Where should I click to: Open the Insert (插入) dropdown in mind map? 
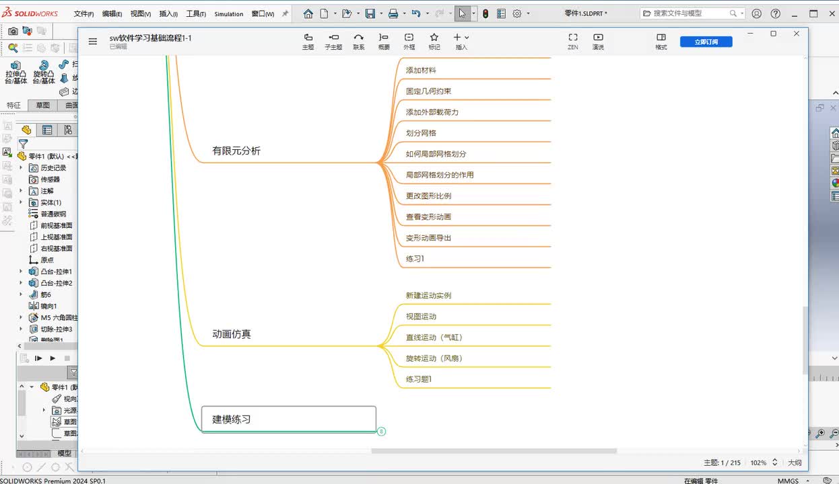tap(461, 42)
